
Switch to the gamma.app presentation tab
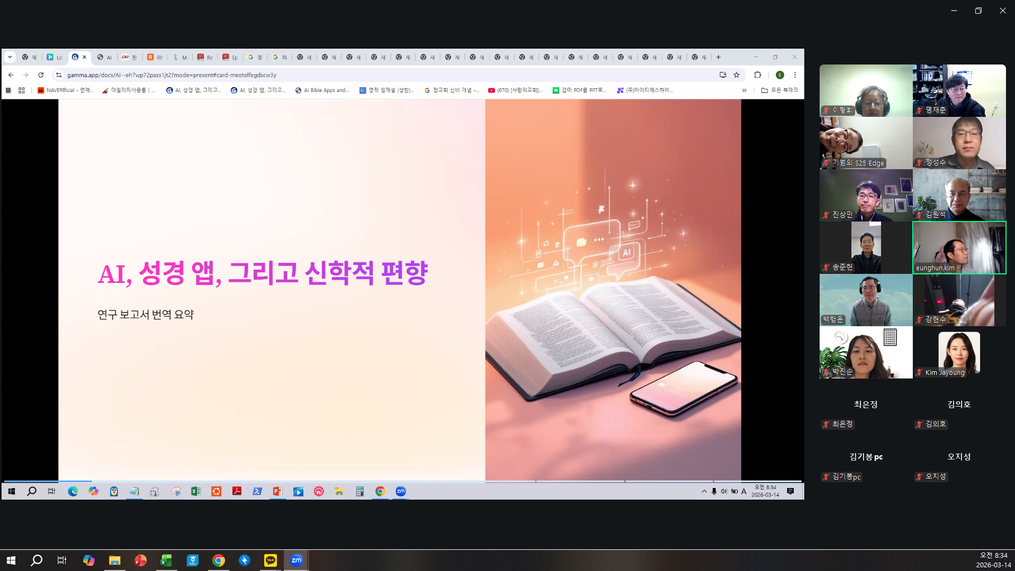(x=74, y=57)
